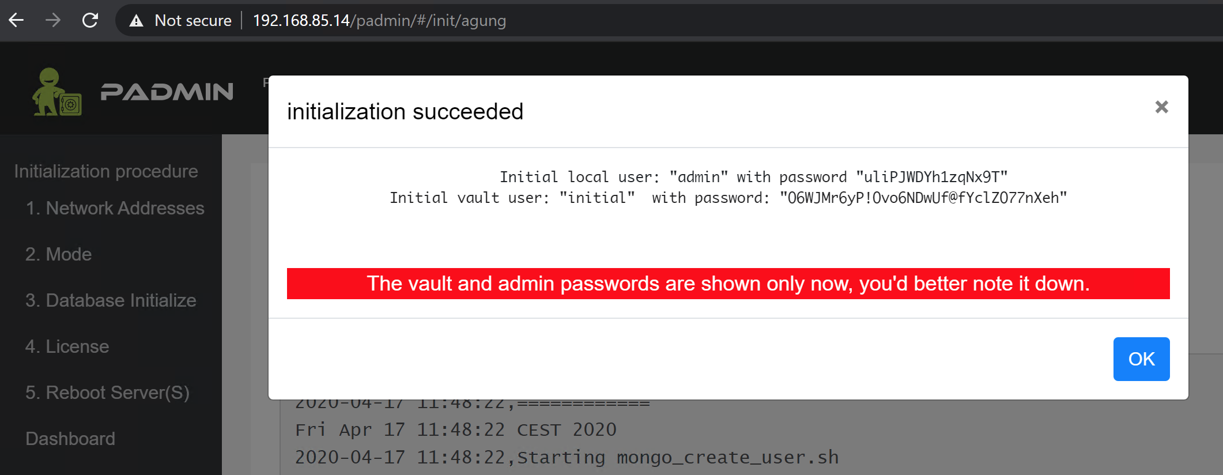Open step 1. Network Addresses
The height and width of the screenshot is (475, 1223).
pyautogui.click(x=115, y=208)
